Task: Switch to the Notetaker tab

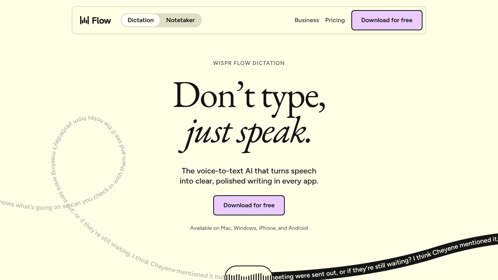Action: [x=181, y=20]
